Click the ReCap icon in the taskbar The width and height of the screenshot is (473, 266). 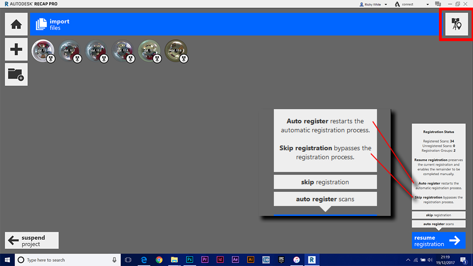(x=312, y=260)
